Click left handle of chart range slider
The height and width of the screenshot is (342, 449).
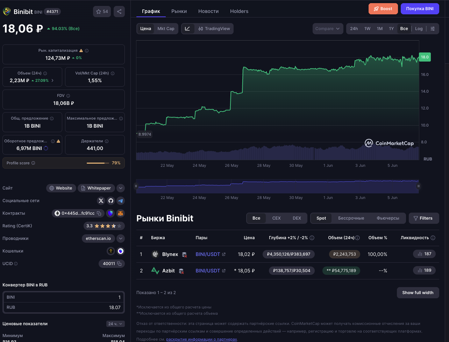[136, 186]
